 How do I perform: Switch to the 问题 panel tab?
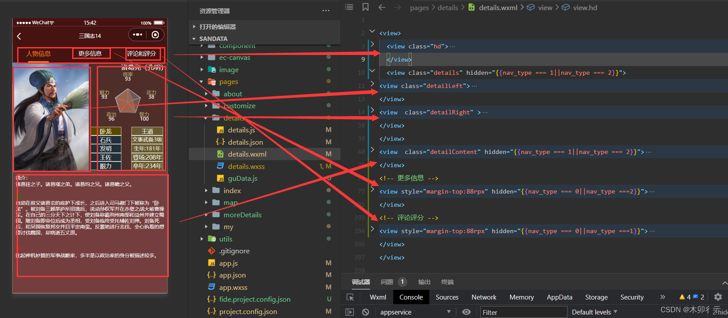387,282
